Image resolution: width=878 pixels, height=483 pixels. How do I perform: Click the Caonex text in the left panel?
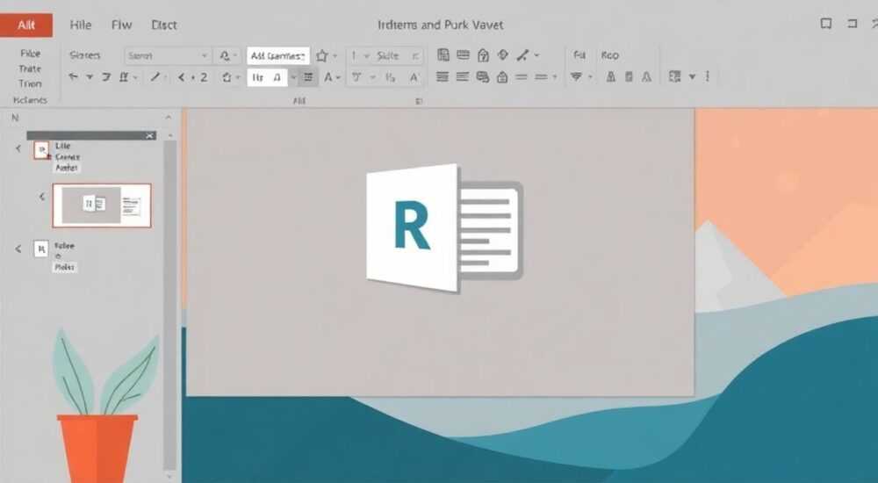click(68, 157)
